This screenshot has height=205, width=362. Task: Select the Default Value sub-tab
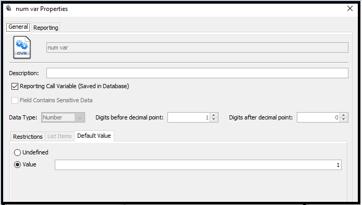click(x=94, y=136)
